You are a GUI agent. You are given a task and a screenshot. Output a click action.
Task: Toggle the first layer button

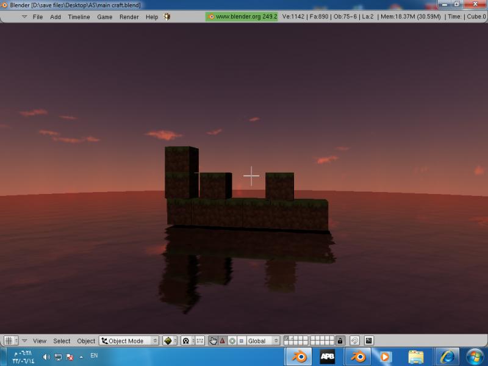click(x=286, y=339)
